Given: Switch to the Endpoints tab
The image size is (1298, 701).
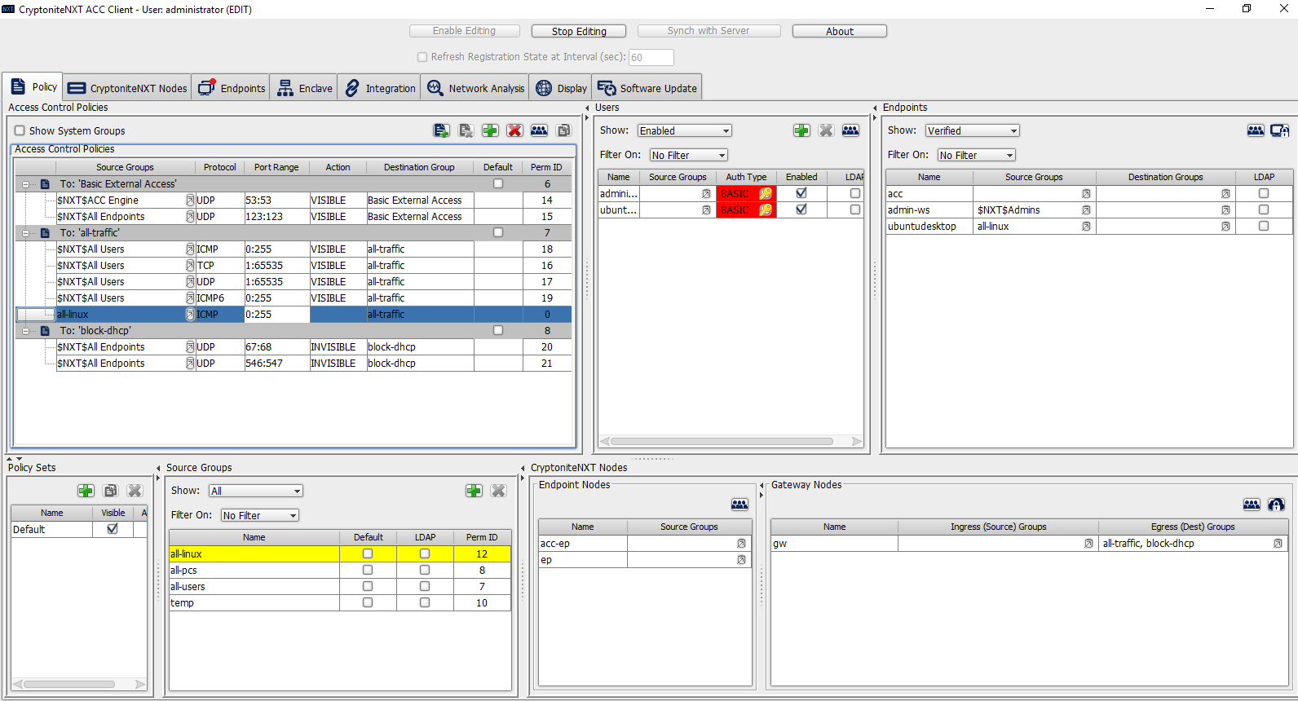Looking at the screenshot, I should click(232, 88).
